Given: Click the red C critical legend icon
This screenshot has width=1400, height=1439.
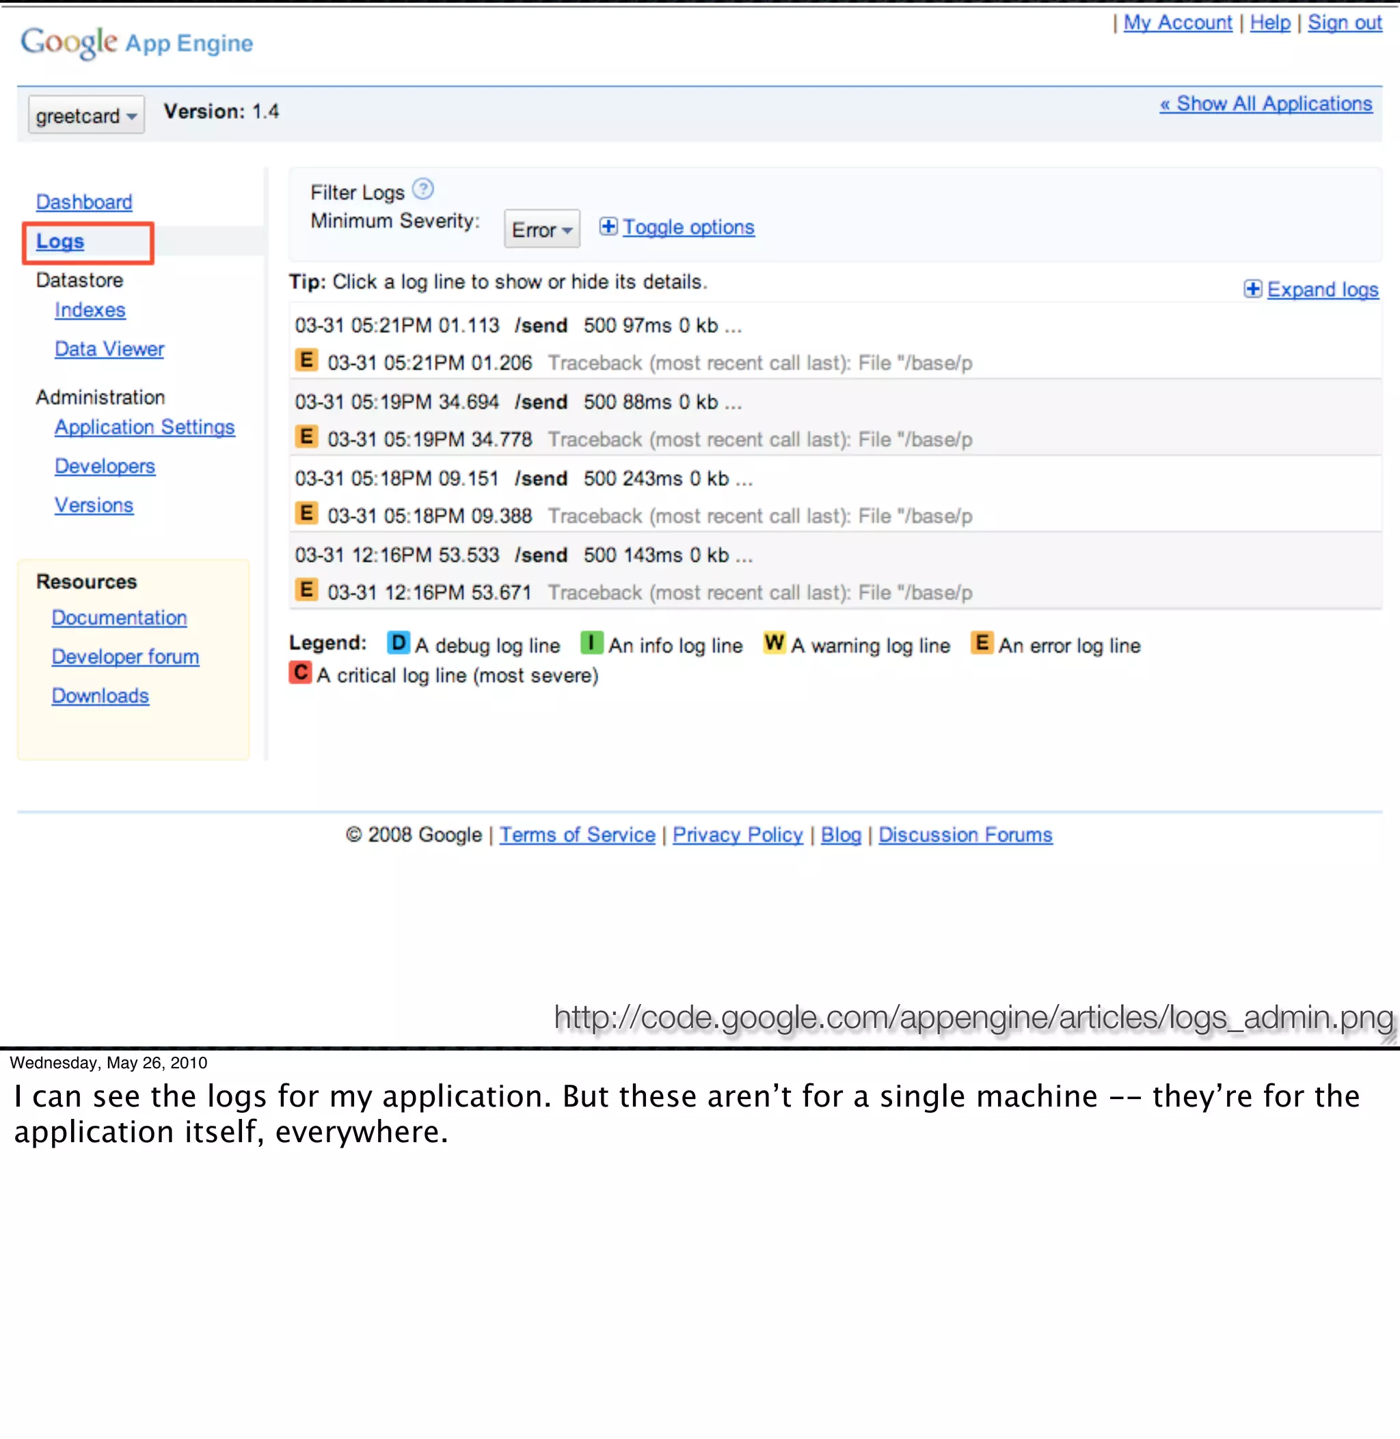Looking at the screenshot, I should point(300,672).
